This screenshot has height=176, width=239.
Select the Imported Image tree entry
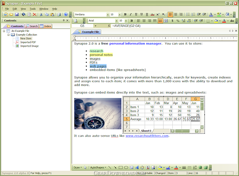click(x=30, y=46)
